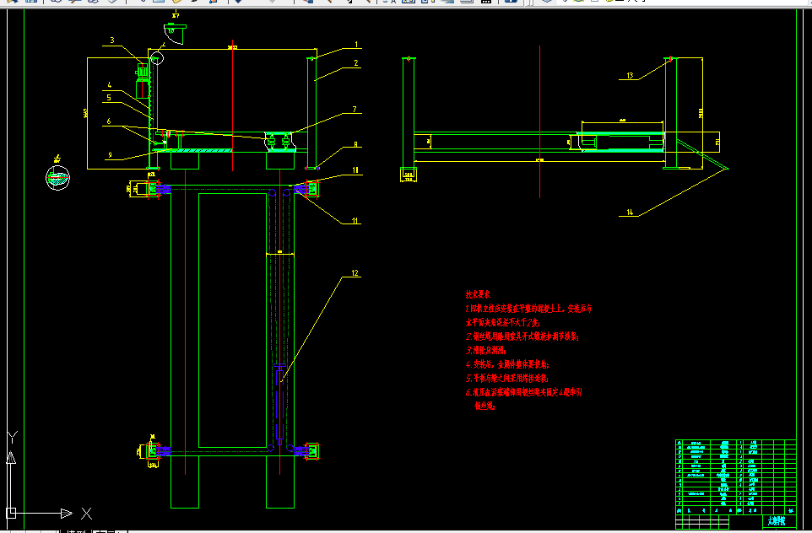
Task: Click the UCS icon origin square
Action: pyautogui.click(x=11, y=513)
